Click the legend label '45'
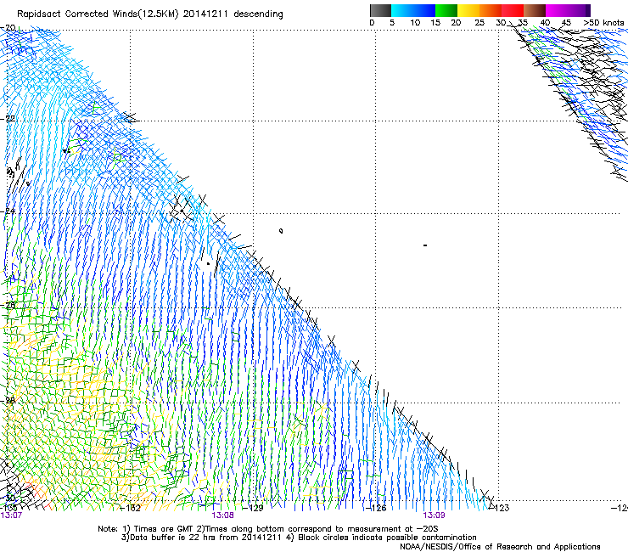This screenshot has width=628, height=552. point(566,23)
